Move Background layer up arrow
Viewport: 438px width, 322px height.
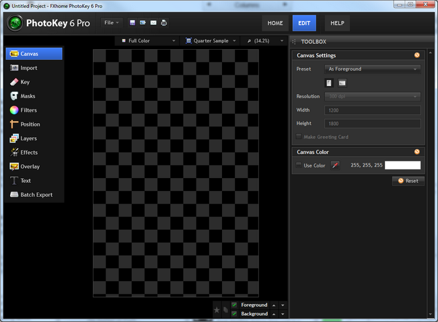point(274,314)
